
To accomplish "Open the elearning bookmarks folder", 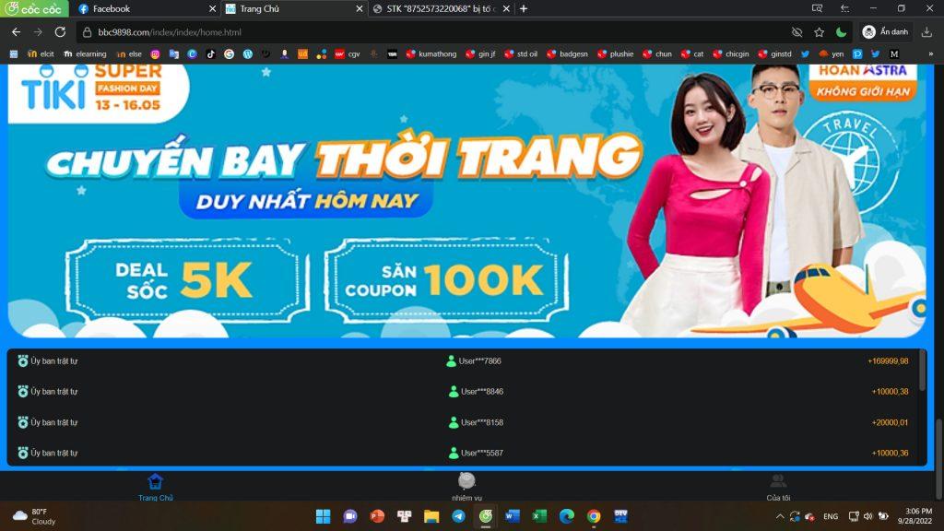I will tap(85, 54).
